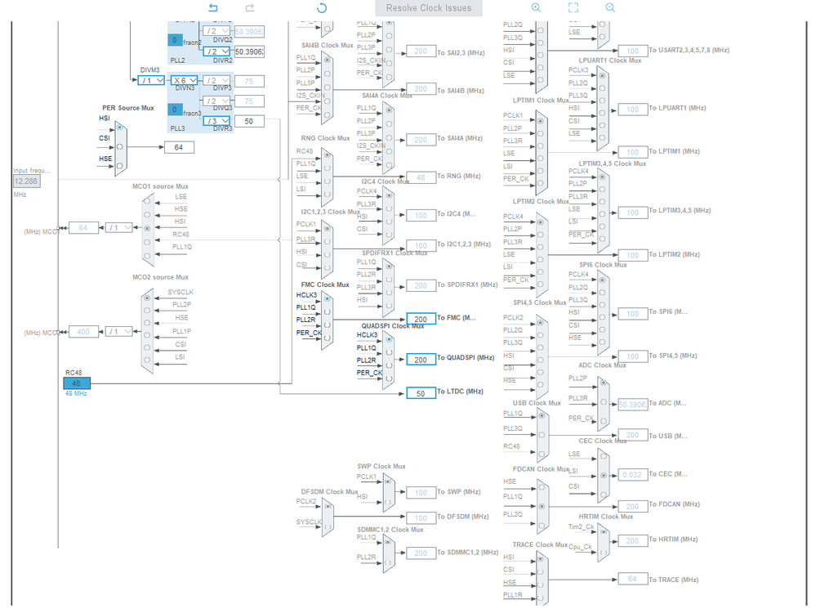Open the DIVR3 /3 divider dropdown

[x=216, y=121]
